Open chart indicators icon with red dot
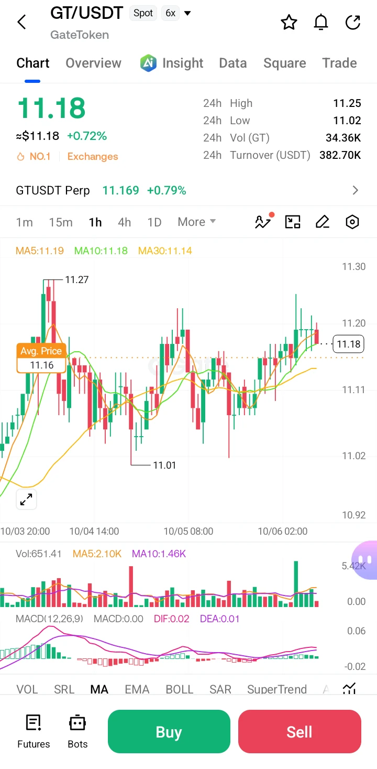 263,221
